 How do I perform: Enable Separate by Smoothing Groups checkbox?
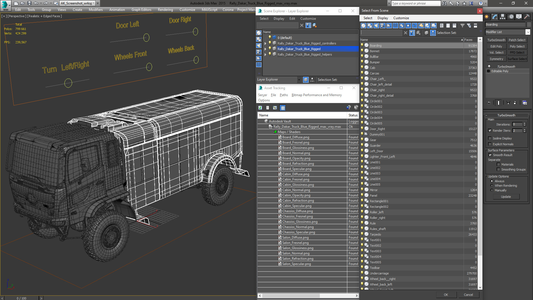click(498, 169)
